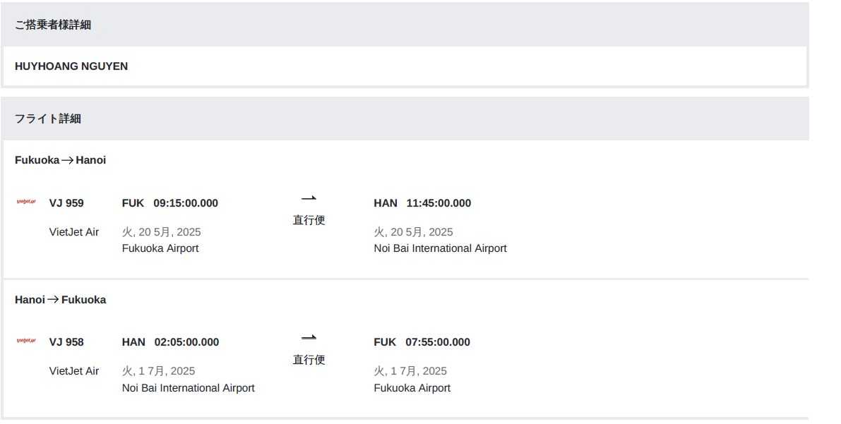Click flight number VJ 959
841x424 pixels.
66,203
